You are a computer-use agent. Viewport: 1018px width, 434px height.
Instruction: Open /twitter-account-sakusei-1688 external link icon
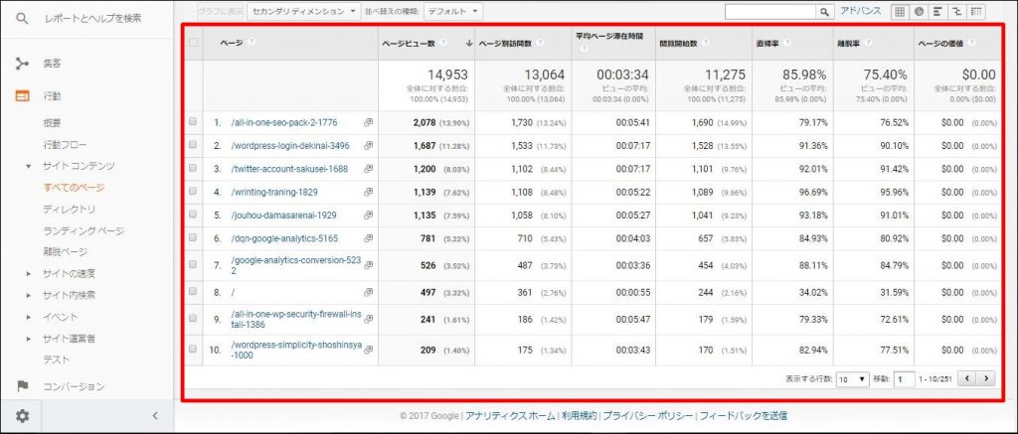click(x=368, y=169)
